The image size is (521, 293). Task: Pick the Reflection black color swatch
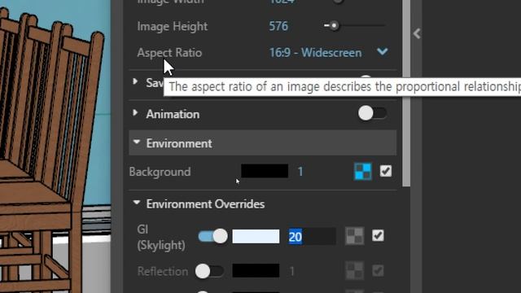[256, 270]
